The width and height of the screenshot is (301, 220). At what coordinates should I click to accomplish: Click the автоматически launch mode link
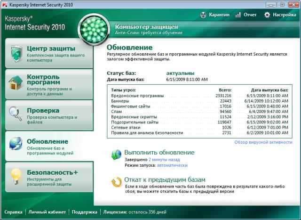[x=172, y=165]
